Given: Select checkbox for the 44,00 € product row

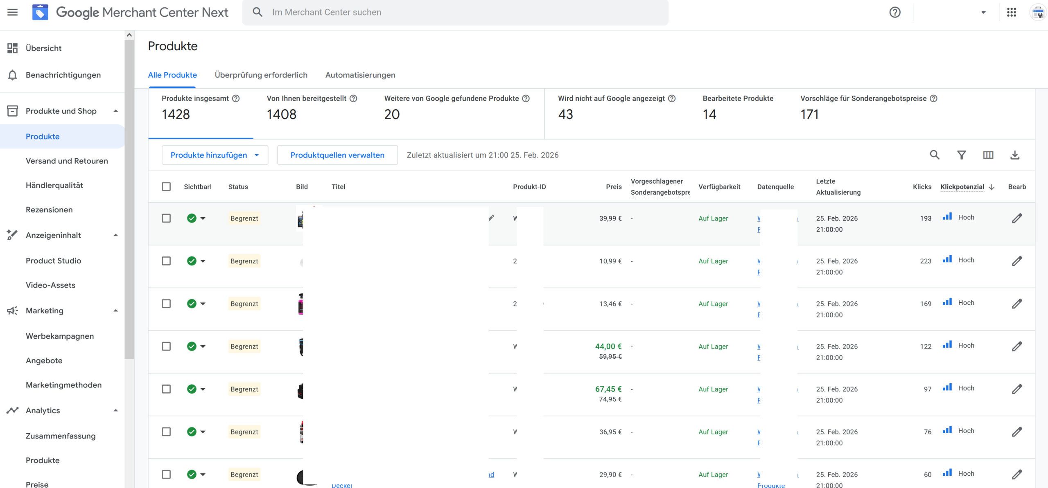Looking at the screenshot, I should tap(166, 346).
